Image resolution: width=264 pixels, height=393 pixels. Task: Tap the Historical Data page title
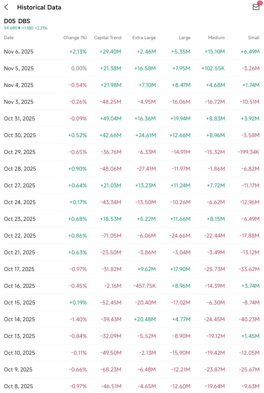click(x=39, y=7)
